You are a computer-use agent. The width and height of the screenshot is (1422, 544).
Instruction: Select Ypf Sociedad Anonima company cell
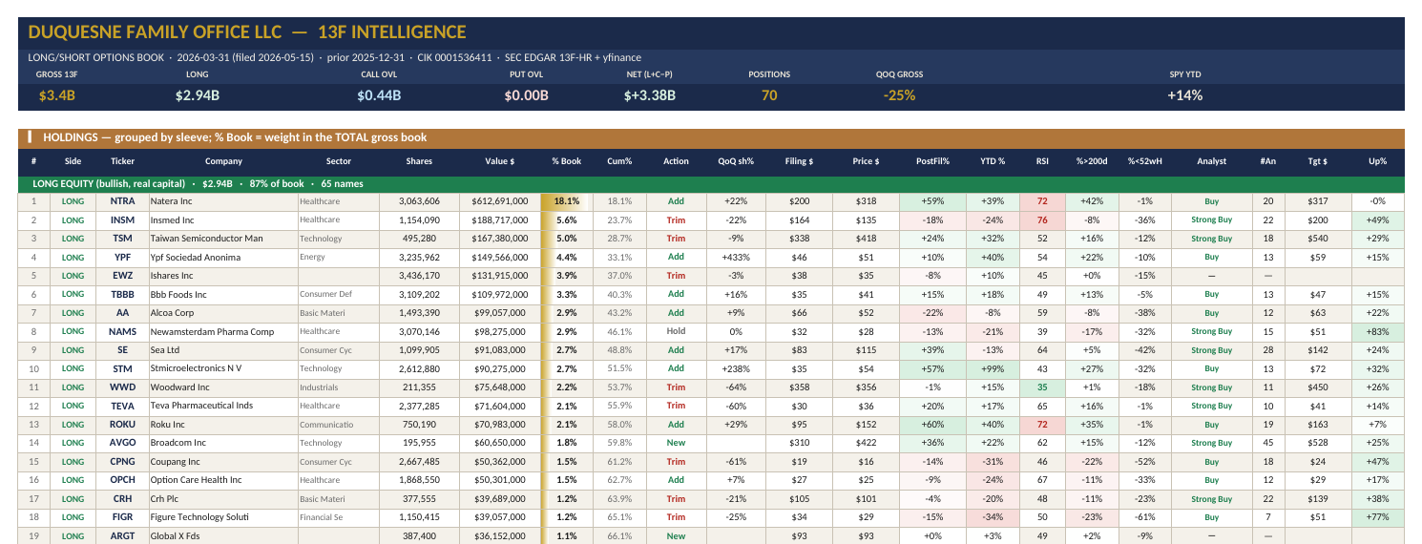click(x=222, y=257)
